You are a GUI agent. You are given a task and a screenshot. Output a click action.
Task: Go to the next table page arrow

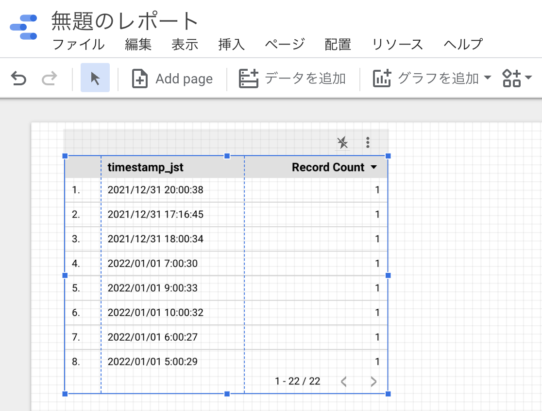373,382
